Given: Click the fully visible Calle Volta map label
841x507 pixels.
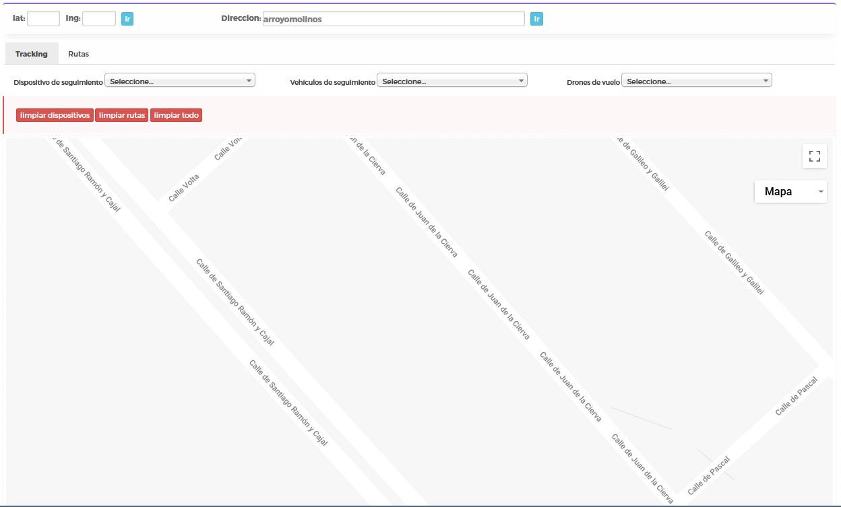Looking at the screenshot, I should (x=184, y=189).
